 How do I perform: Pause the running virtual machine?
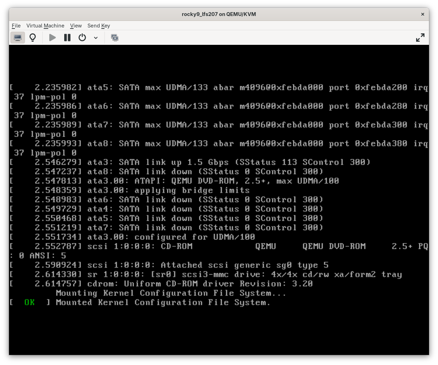[x=67, y=38]
